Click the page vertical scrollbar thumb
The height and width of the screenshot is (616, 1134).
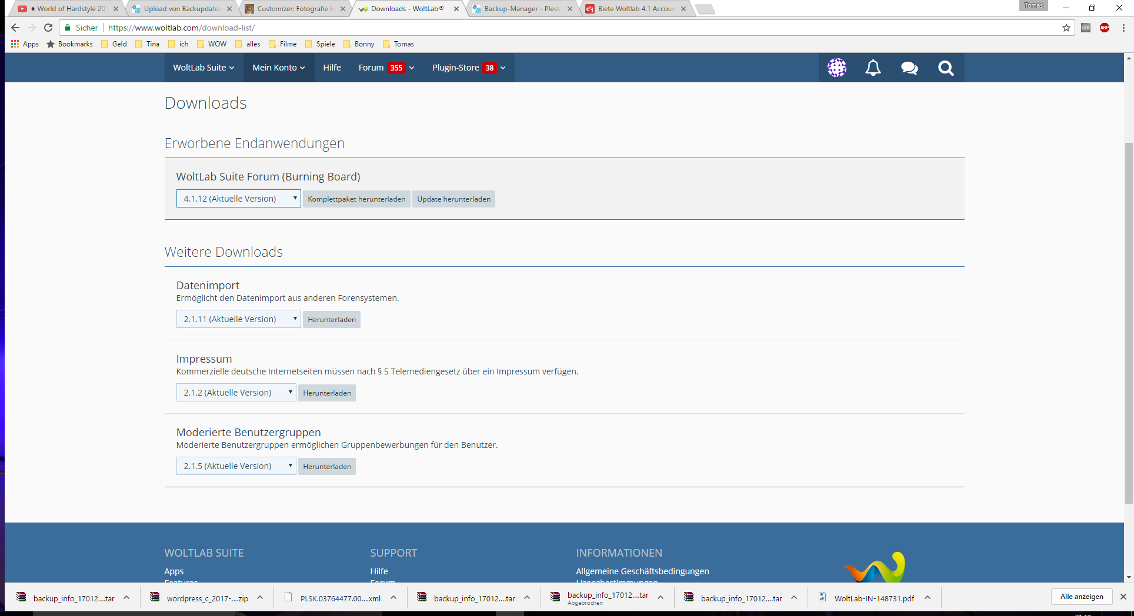click(1128, 323)
